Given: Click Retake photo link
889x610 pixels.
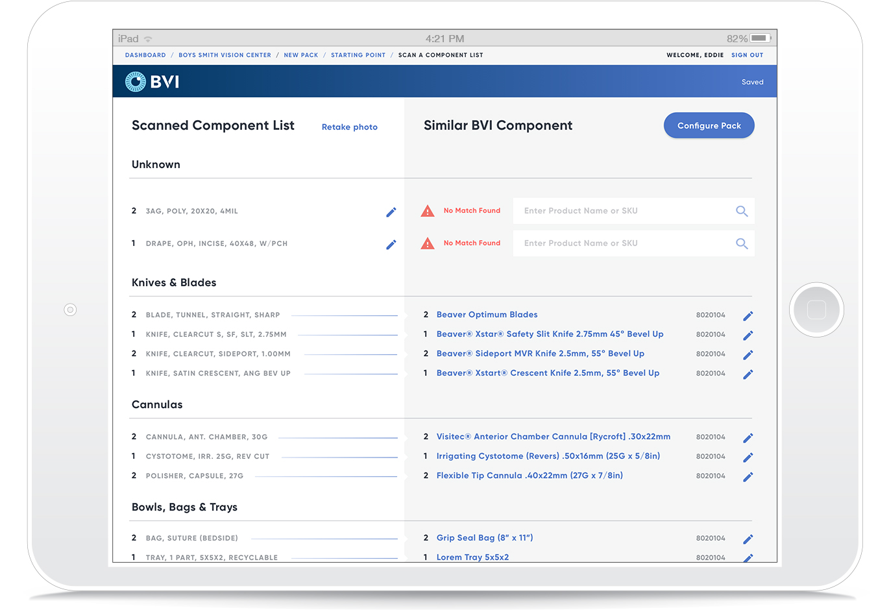Looking at the screenshot, I should click(x=350, y=127).
